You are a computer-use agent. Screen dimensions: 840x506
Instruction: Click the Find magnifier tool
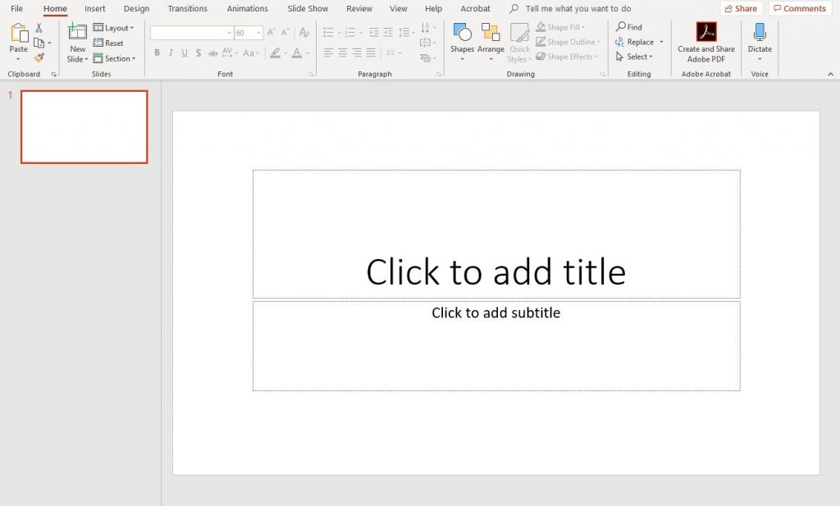tap(629, 27)
